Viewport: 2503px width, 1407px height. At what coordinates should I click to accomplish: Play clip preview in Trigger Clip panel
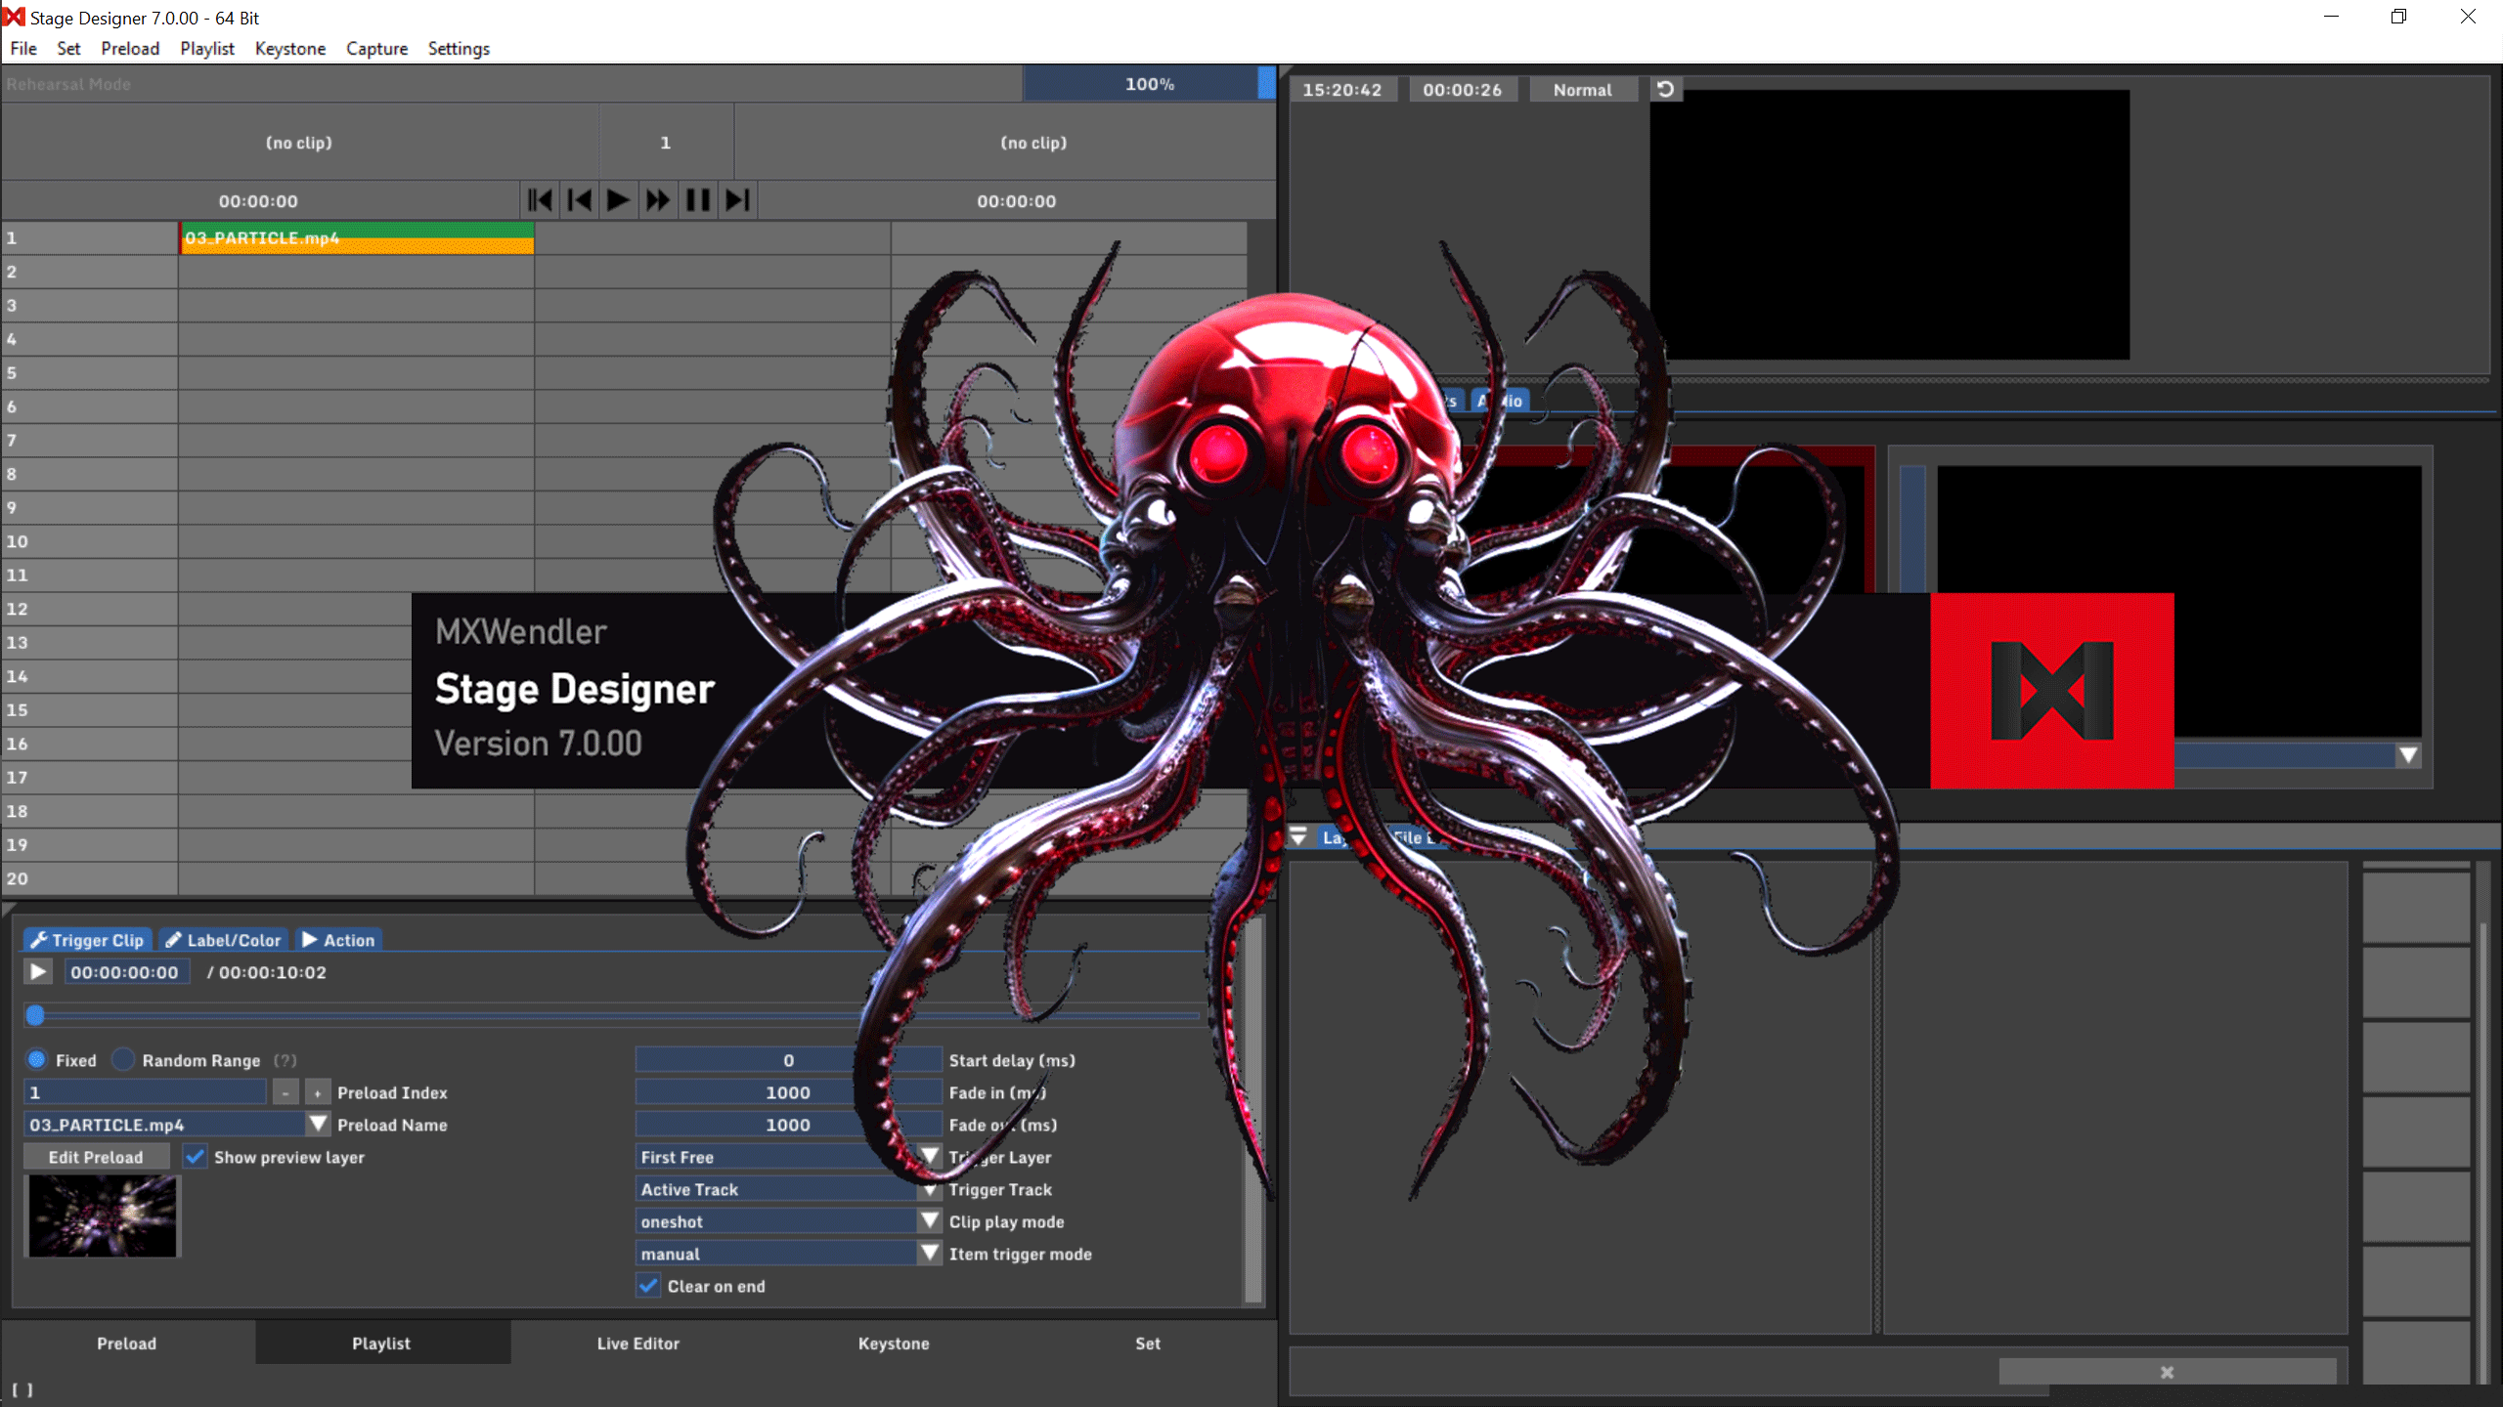click(38, 972)
